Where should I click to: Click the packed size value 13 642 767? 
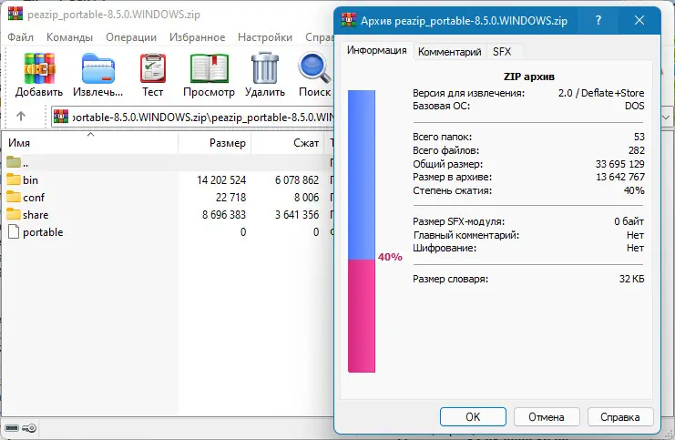pos(620,177)
